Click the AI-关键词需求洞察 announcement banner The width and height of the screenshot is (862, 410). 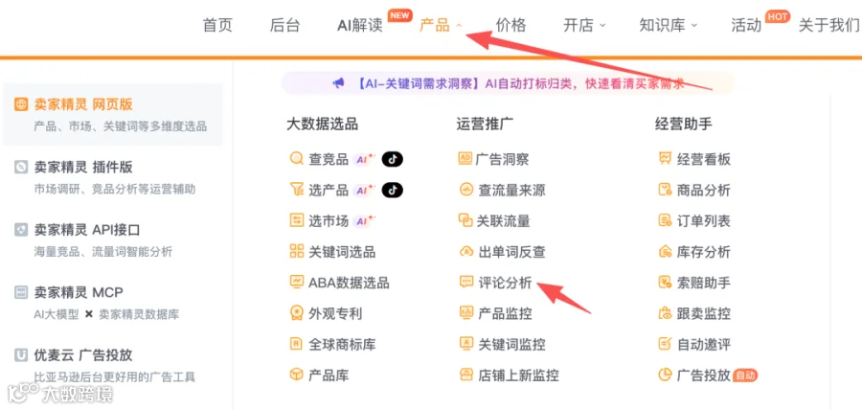(508, 83)
